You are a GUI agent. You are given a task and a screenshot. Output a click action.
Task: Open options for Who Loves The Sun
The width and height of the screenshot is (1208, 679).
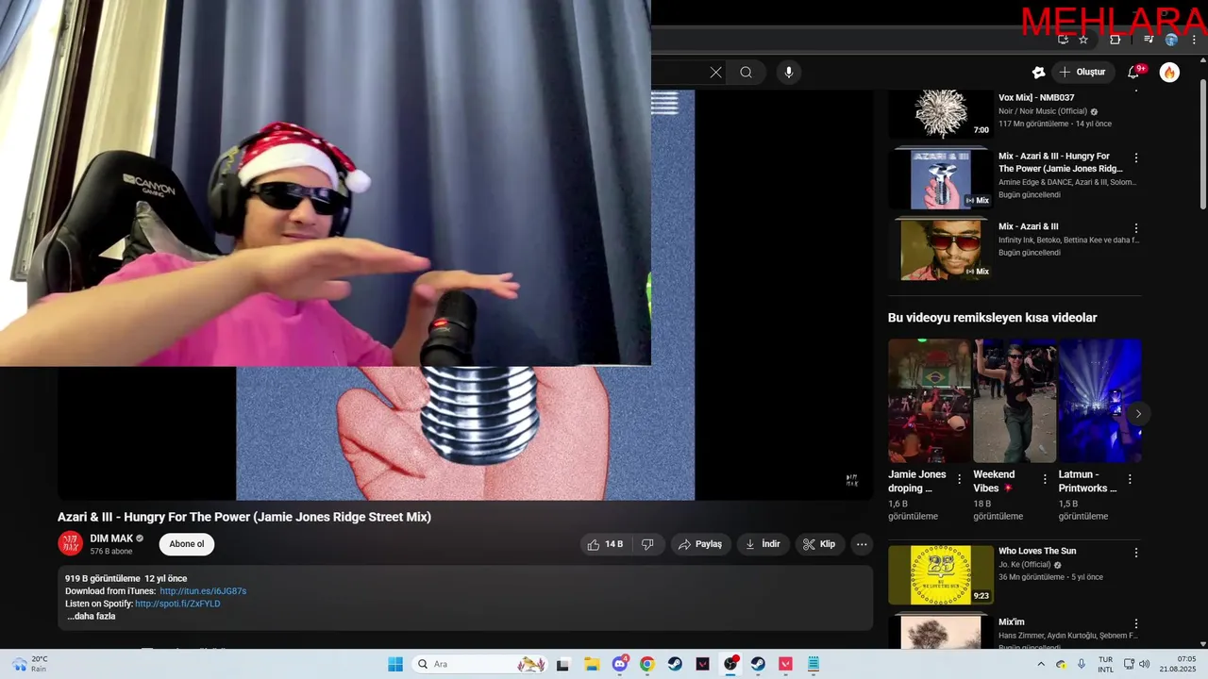pyautogui.click(x=1136, y=553)
